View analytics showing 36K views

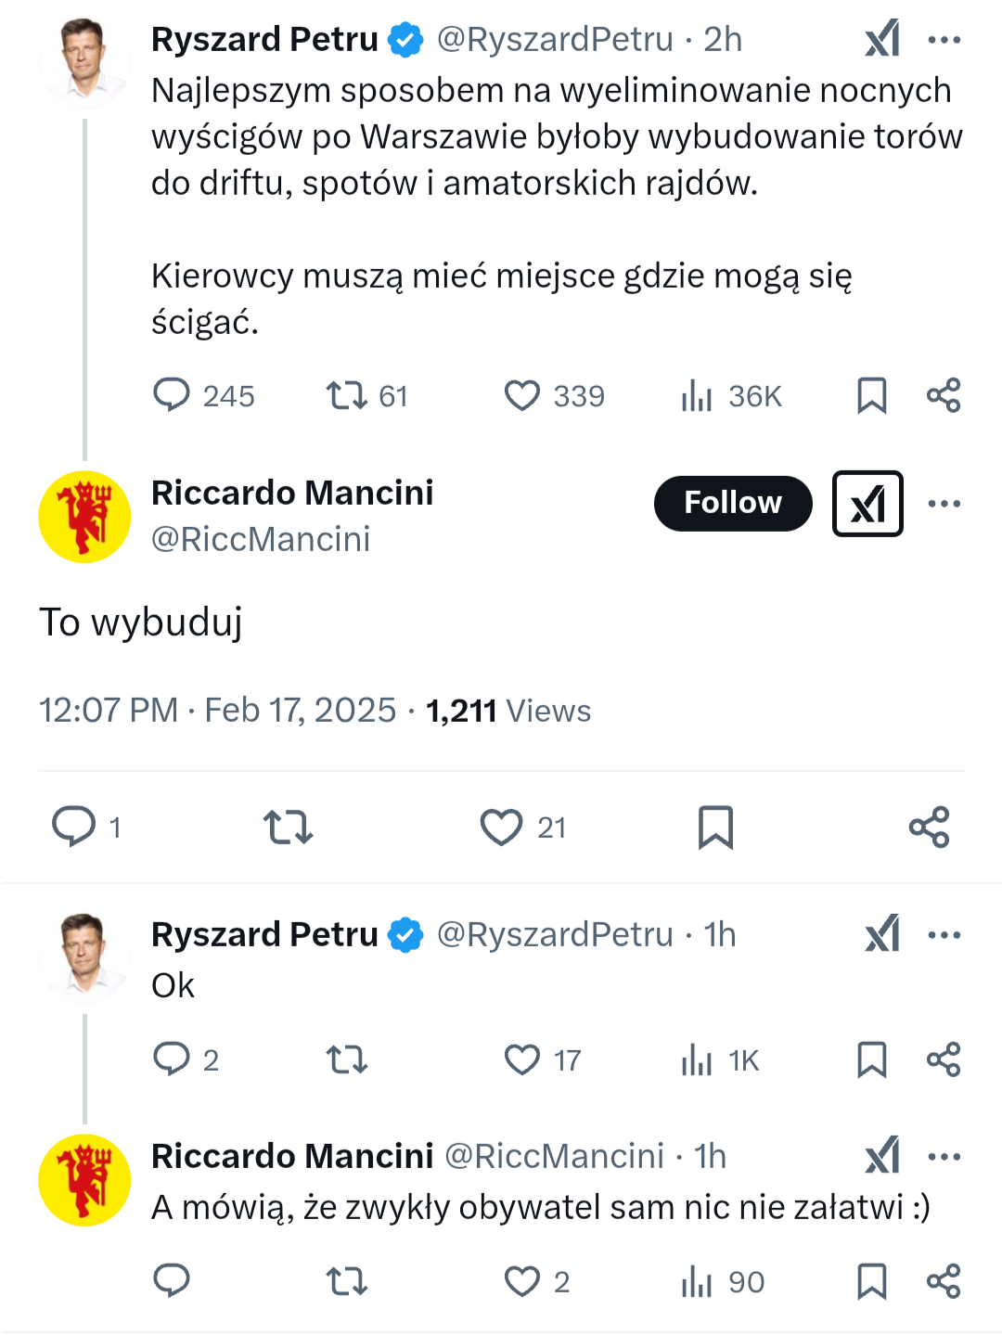696,396
